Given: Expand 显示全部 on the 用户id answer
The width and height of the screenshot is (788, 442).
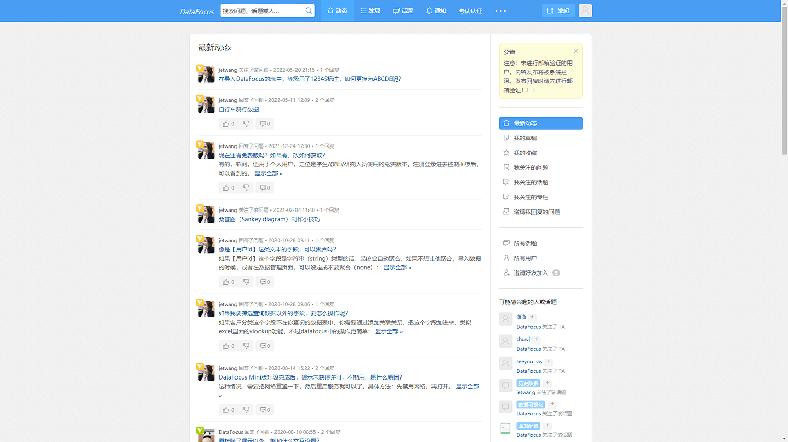Looking at the screenshot, I should (x=398, y=268).
